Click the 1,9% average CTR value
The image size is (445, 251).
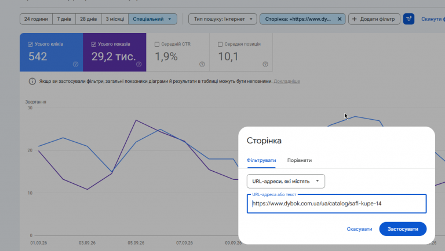[x=166, y=56]
